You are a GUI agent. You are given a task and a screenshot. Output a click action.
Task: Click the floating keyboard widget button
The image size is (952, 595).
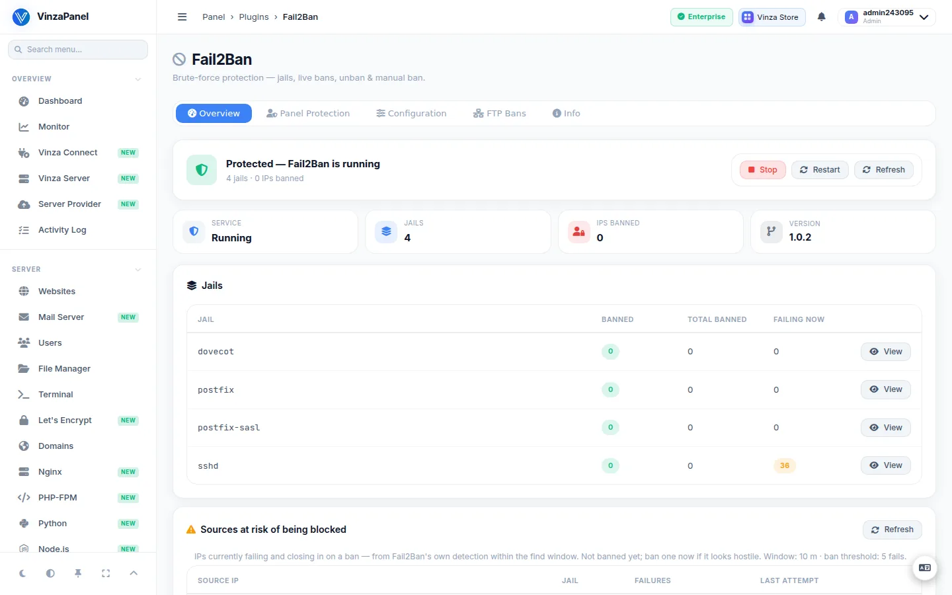[x=925, y=568]
